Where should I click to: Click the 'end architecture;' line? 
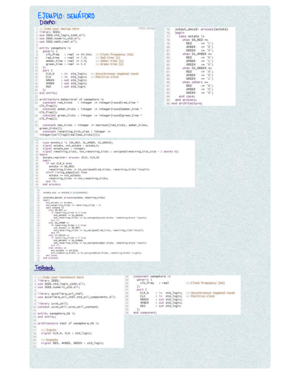pyautogui.click(x=187, y=103)
